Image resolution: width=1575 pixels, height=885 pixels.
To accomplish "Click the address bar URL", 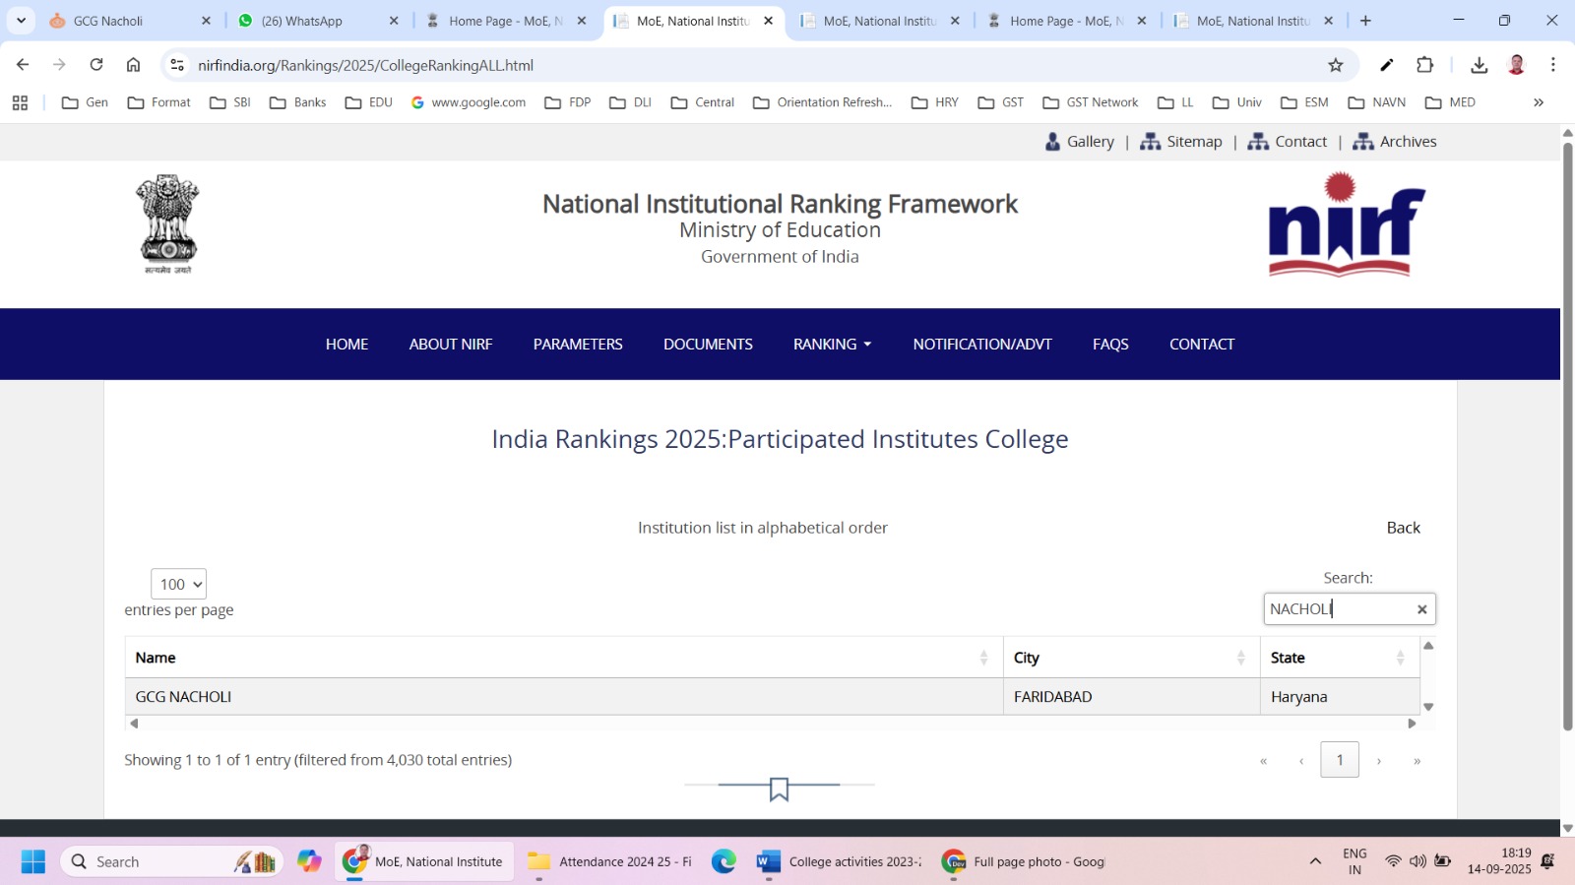I will [x=366, y=65].
